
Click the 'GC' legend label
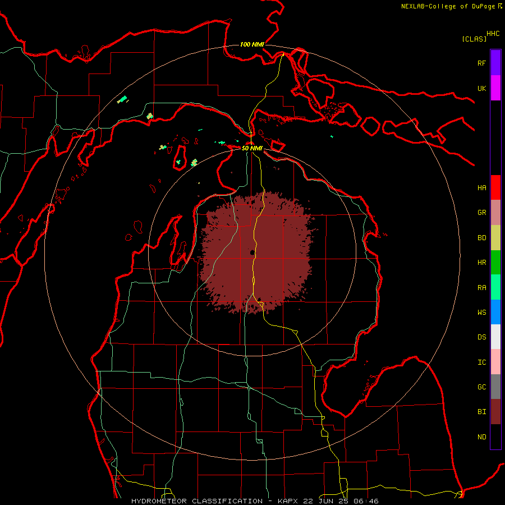coord(481,387)
